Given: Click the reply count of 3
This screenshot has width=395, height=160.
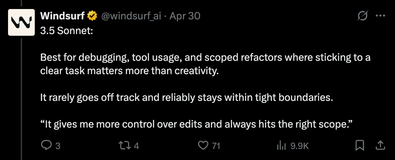Looking at the screenshot, I should (x=58, y=146).
